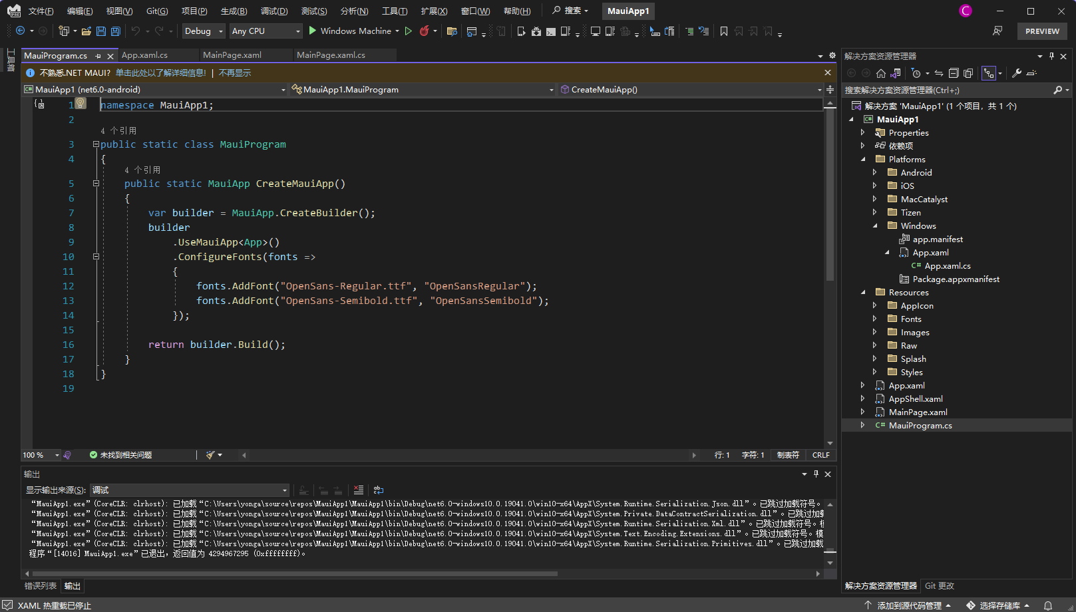
Task: Click the user account avatar icon
Action: tap(966, 11)
